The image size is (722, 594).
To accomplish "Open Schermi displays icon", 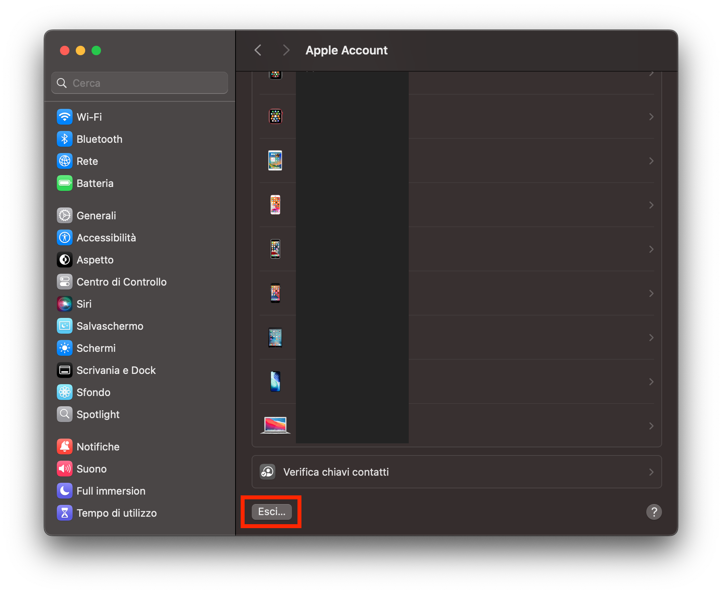I will click(65, 348).
